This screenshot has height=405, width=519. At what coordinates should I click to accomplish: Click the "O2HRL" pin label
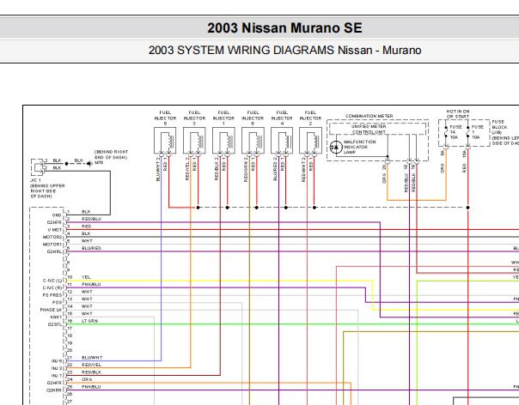coord(54,251)
